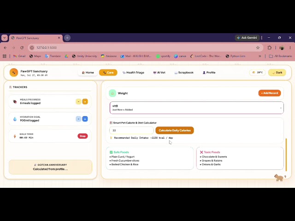This screenshot has height=221, width=295.
Task: Click the address bar URL
Action: pos(47,48)
